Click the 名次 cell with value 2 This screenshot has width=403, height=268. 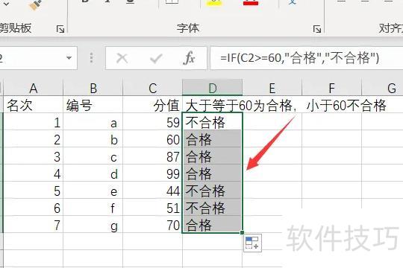pyautogui.click(x=33, y=138)
